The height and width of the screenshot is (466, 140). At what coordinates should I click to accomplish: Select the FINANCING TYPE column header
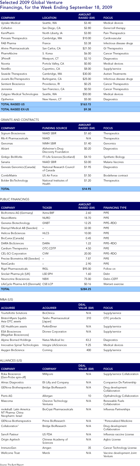click(x=115, y=208)
